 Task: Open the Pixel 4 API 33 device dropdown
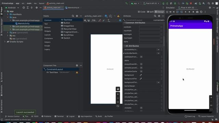click(x=151, y=3)
